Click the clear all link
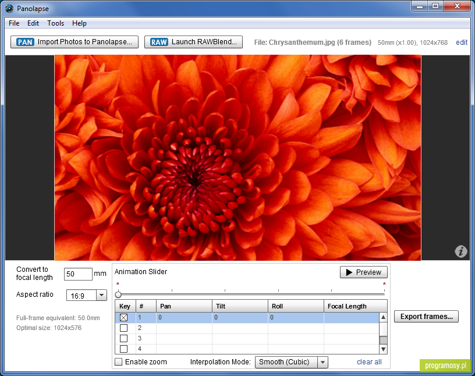The height and width of the screenshot is (376, 475). (x=369, y=362)
